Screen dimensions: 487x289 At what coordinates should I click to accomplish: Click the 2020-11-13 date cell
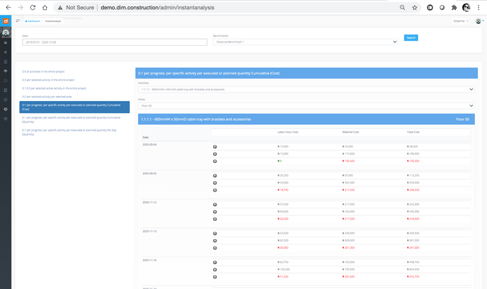click(149, 231)
